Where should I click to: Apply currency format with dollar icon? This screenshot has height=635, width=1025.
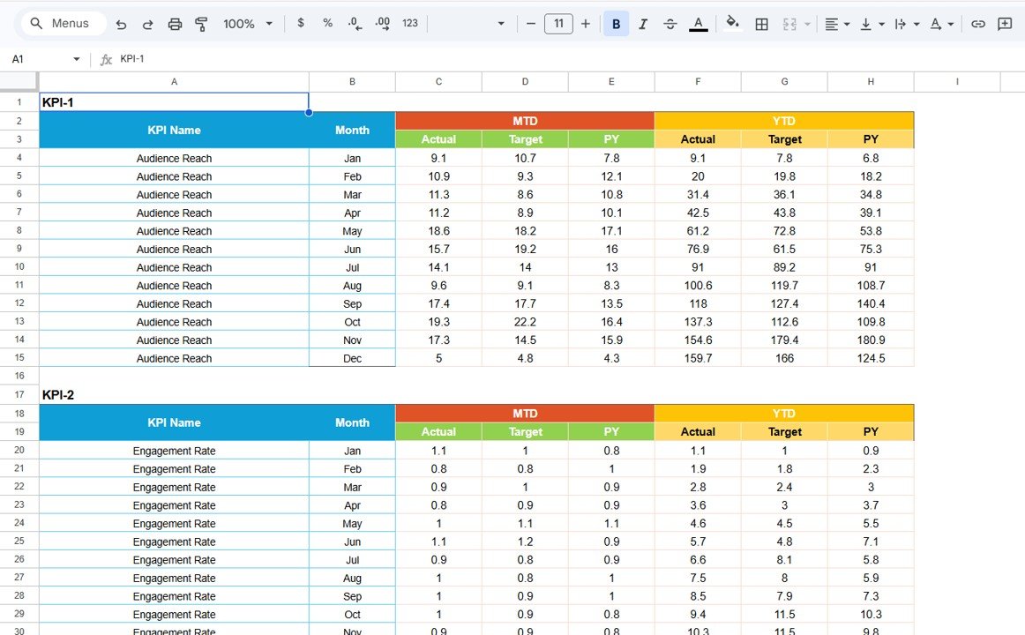(301, 24)
